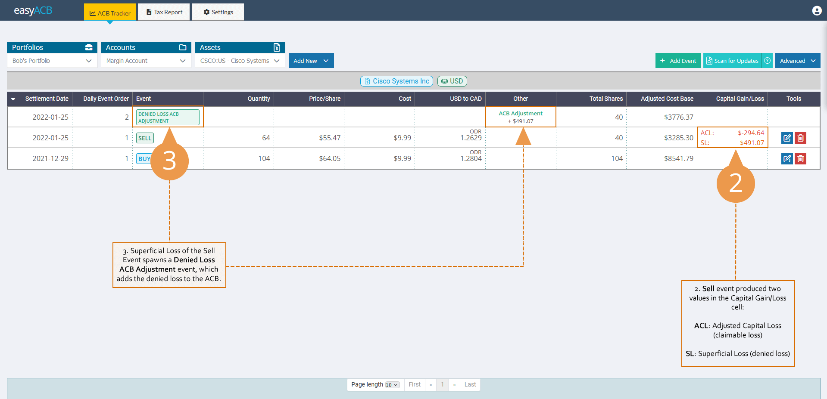This screenshot has height=399, width=827.
Task: Click the Accounts folder icon
Action: (183, 47)
